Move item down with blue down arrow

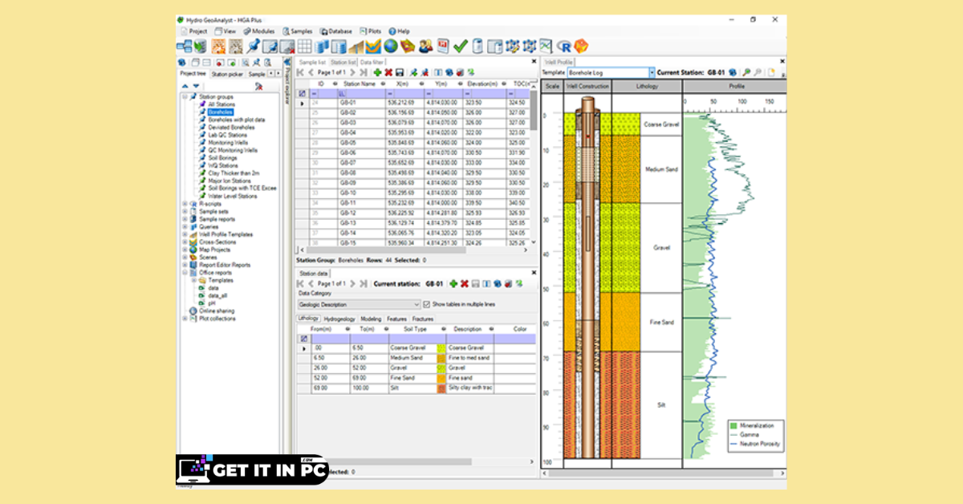click(x=196, y=86)
